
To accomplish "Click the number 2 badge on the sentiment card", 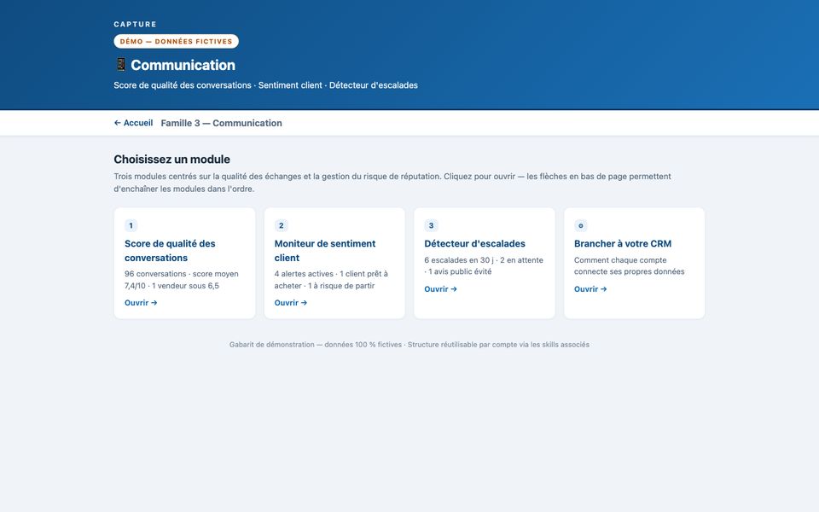I will click(x=281, y=225).
